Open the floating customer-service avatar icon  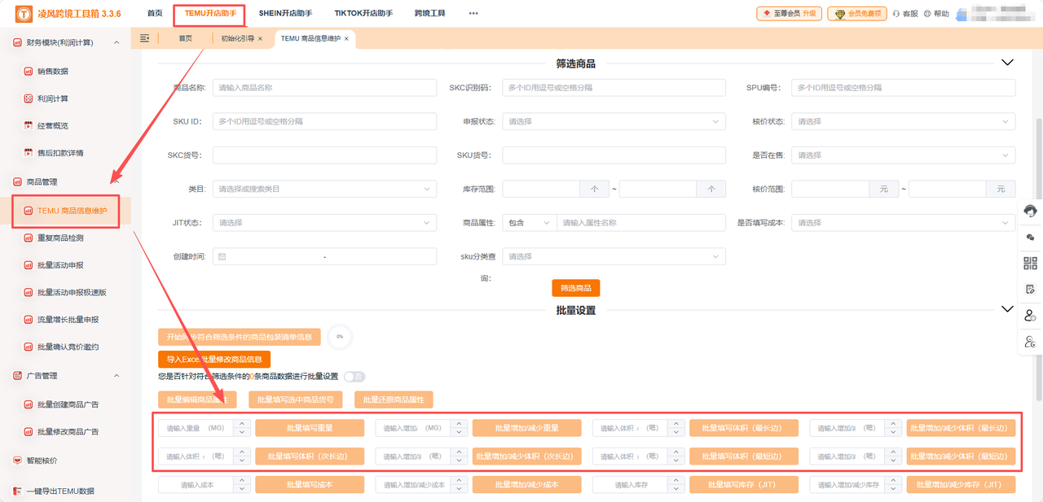pyautogui.click(x=1030, y=211)
